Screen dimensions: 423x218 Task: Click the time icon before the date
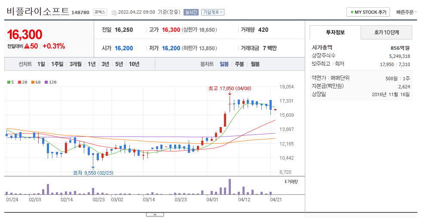pos(114,12)
